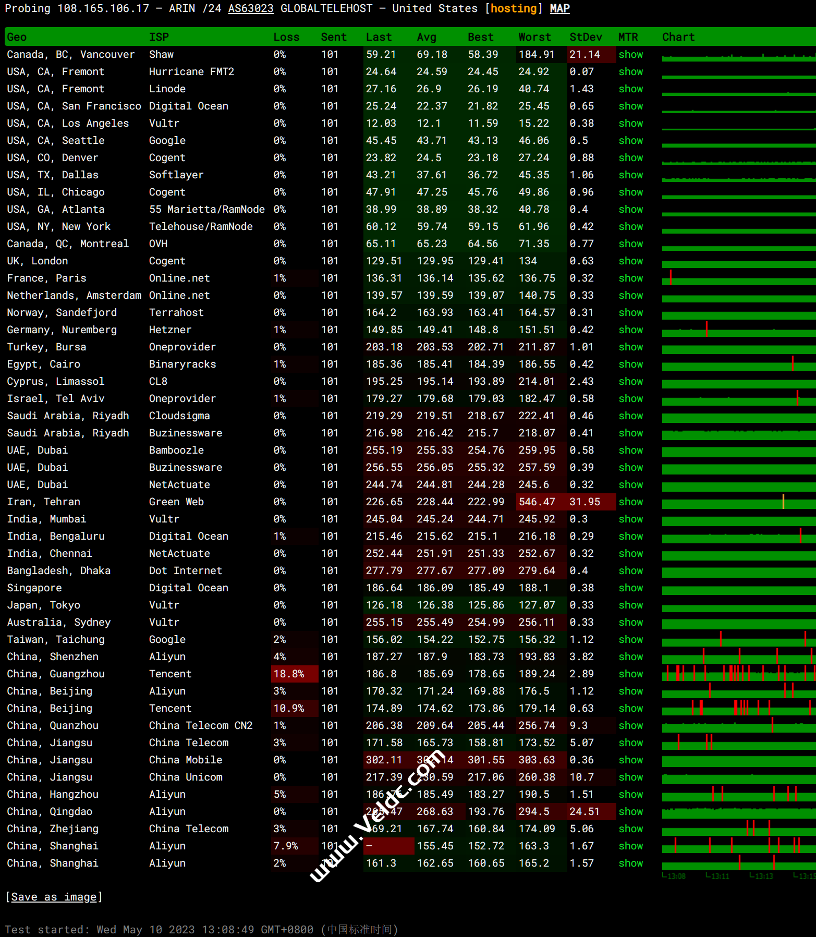
Task: Open the MAP link
Action: click(559, 8)
